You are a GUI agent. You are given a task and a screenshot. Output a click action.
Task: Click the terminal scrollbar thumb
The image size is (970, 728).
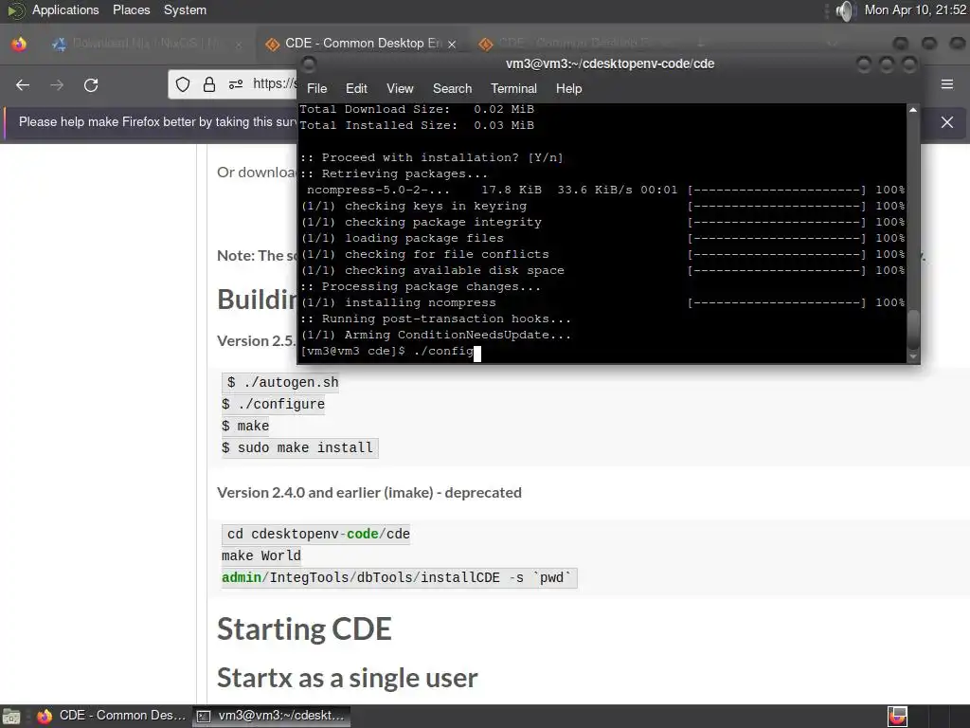pyautogui.click(x=913, y=329)
